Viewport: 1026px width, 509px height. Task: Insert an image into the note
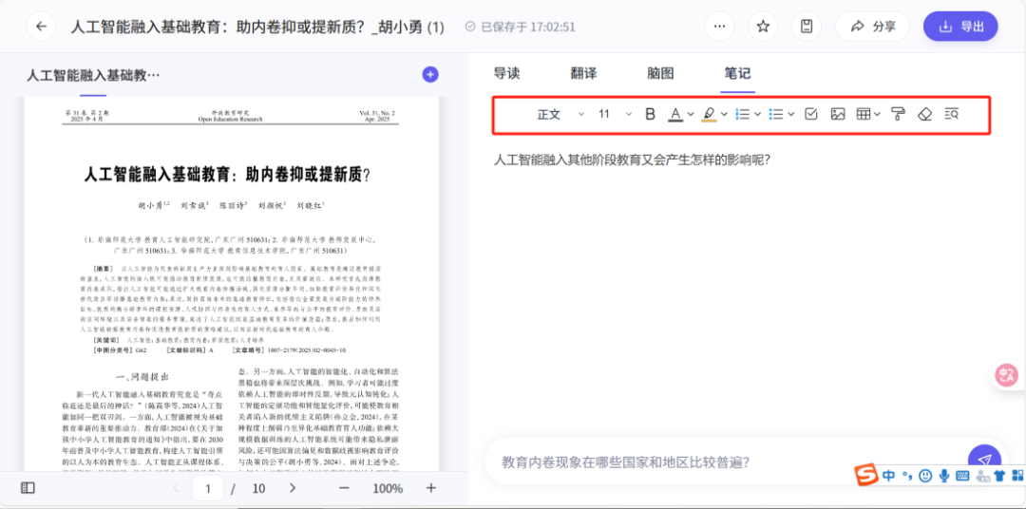coord(838,115)
